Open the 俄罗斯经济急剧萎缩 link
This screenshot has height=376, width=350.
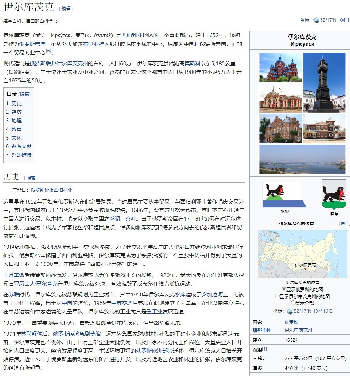tap(77, 334)
